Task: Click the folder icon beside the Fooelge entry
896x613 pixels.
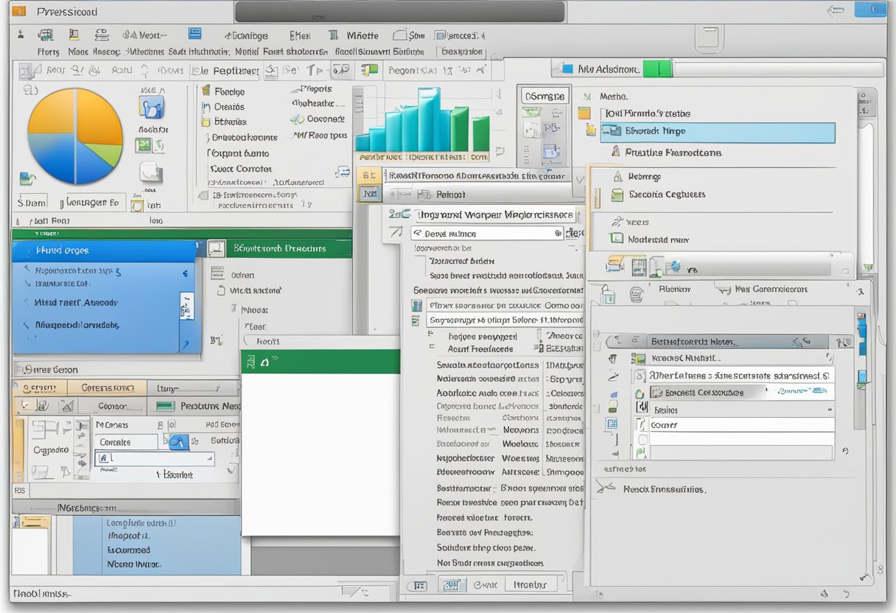Action: pyautogui.click(x=206, y=91)
